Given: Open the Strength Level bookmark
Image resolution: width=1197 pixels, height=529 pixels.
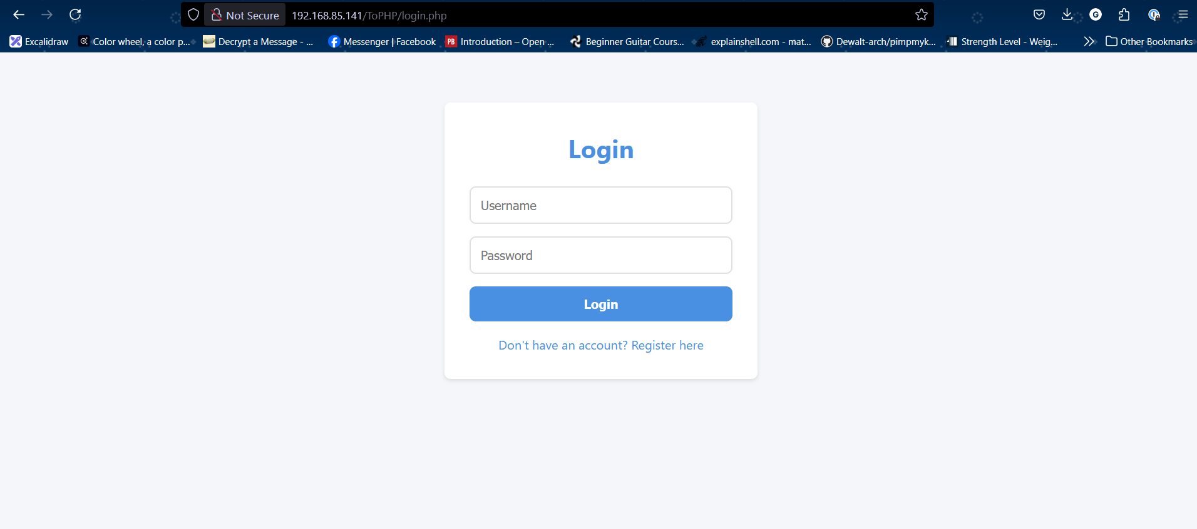Looking at the screenshot, I should 1002,41.
